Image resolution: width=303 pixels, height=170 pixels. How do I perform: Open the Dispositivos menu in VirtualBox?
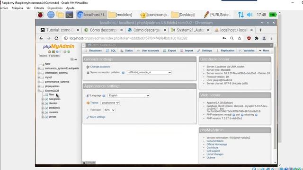(55, 8)
